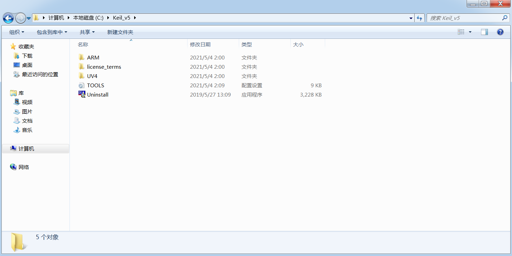Go back with the Back arrow button
512x256 pixels.
[x=8, y=18]
